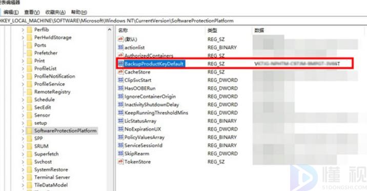The image size is (367, 191).
Task: Click the LicStatusArray binary icon
Action: pyautogui.click(x=120, y=121)
